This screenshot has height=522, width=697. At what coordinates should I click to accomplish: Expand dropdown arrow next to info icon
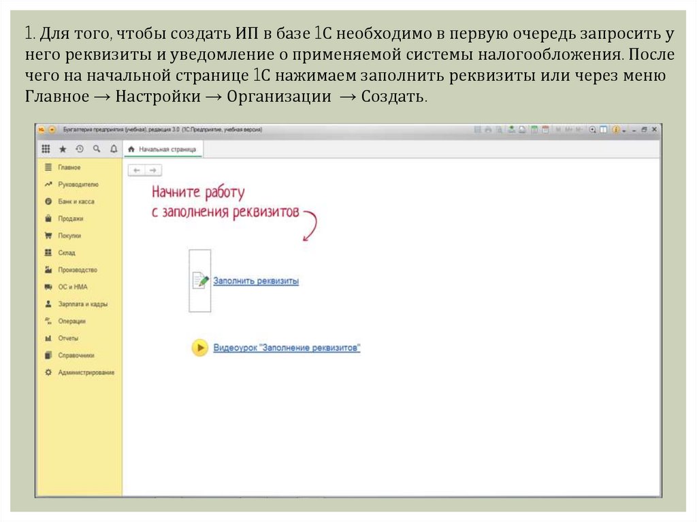pyautogui.click(x=623, y=129)
